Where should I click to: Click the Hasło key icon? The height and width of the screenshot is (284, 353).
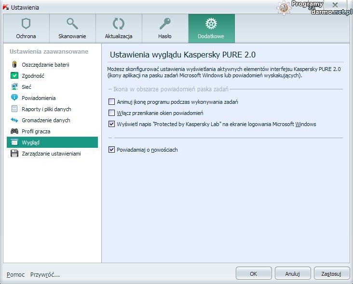click(x=165, y=24)
